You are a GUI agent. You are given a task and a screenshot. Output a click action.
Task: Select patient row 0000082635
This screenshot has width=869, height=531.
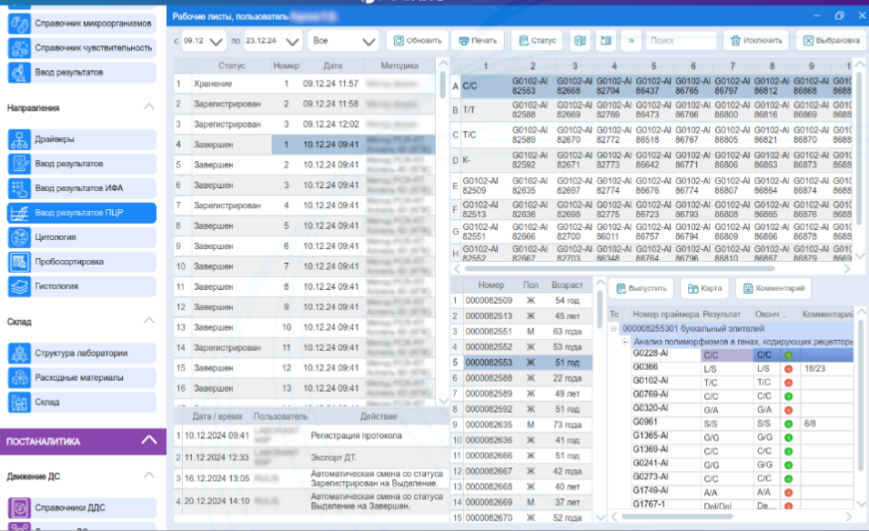click(490, 424)
